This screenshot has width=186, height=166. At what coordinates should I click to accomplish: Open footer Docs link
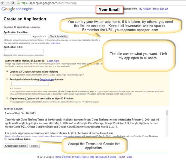coord(129,157)
